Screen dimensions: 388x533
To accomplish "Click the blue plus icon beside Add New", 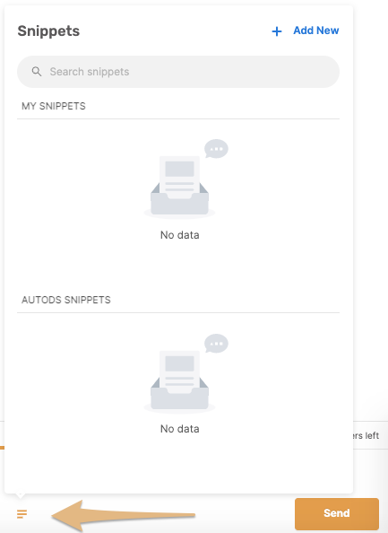I will [277, 31].
